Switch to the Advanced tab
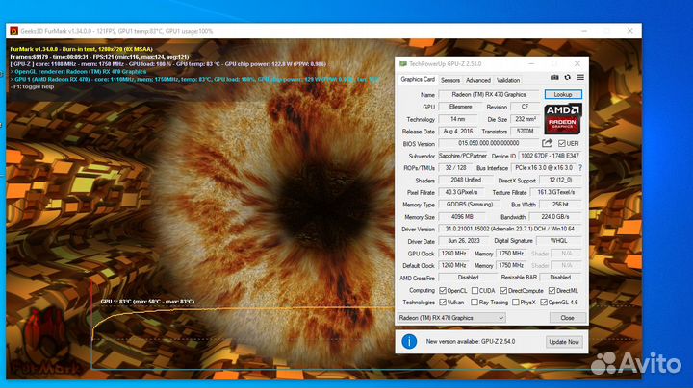693x388 pixels. (478, 80)
